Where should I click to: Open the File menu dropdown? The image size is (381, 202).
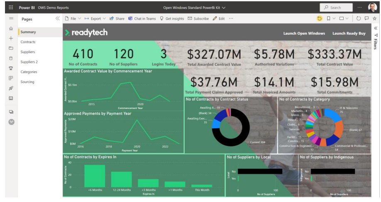73,18
